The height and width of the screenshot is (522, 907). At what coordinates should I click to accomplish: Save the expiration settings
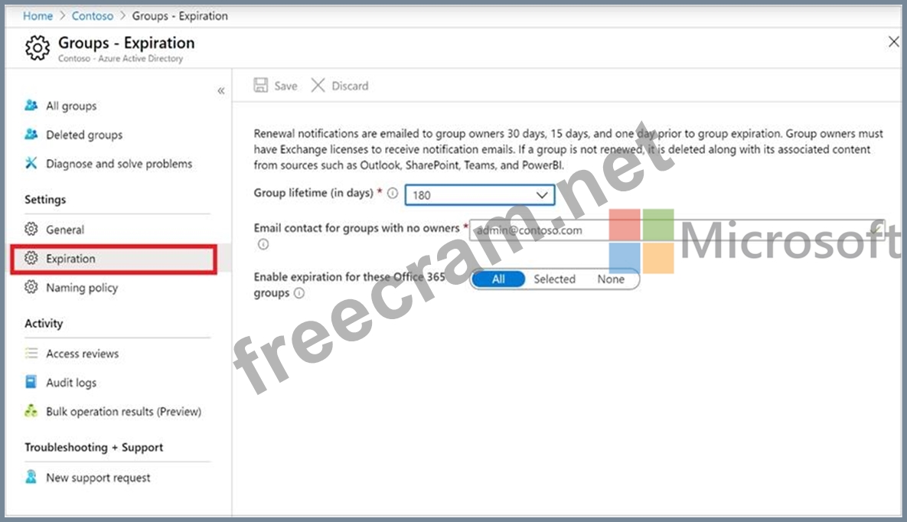(x=276, y=86)
